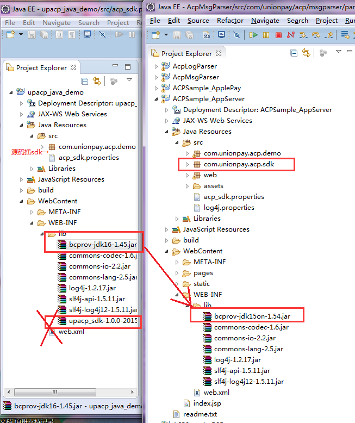Open the New dropdown arrow in left toolbar
The image size is (355, 423).
(x=21, y=35)
